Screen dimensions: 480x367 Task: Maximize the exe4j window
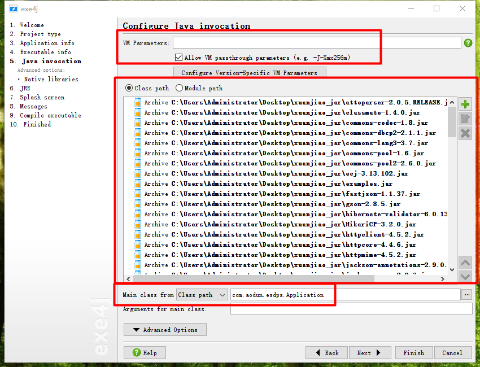pyautogui.click(x=437, y=8)
